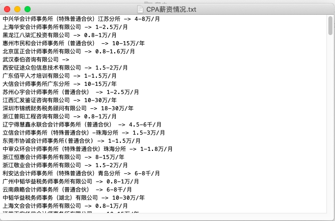The width and height of the screenshot is (335, 221).
Task: Click the line 西安征途众包信息技术有限公司
Action: (x=65, y=68)
